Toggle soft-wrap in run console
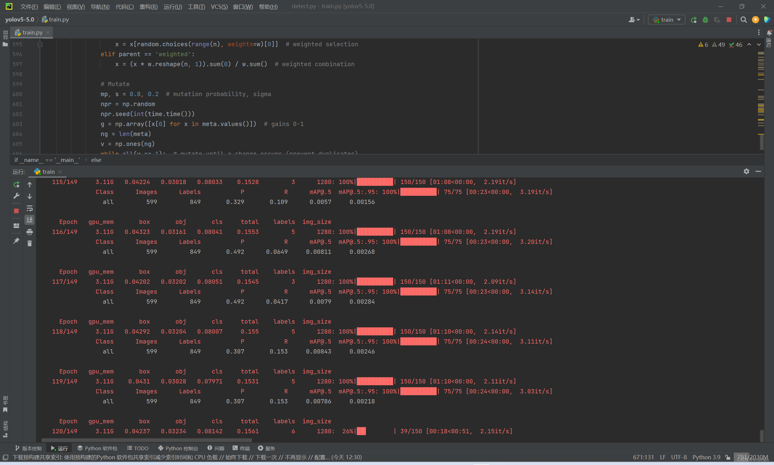This screenshot has width=774, height=465. (29, 208)
